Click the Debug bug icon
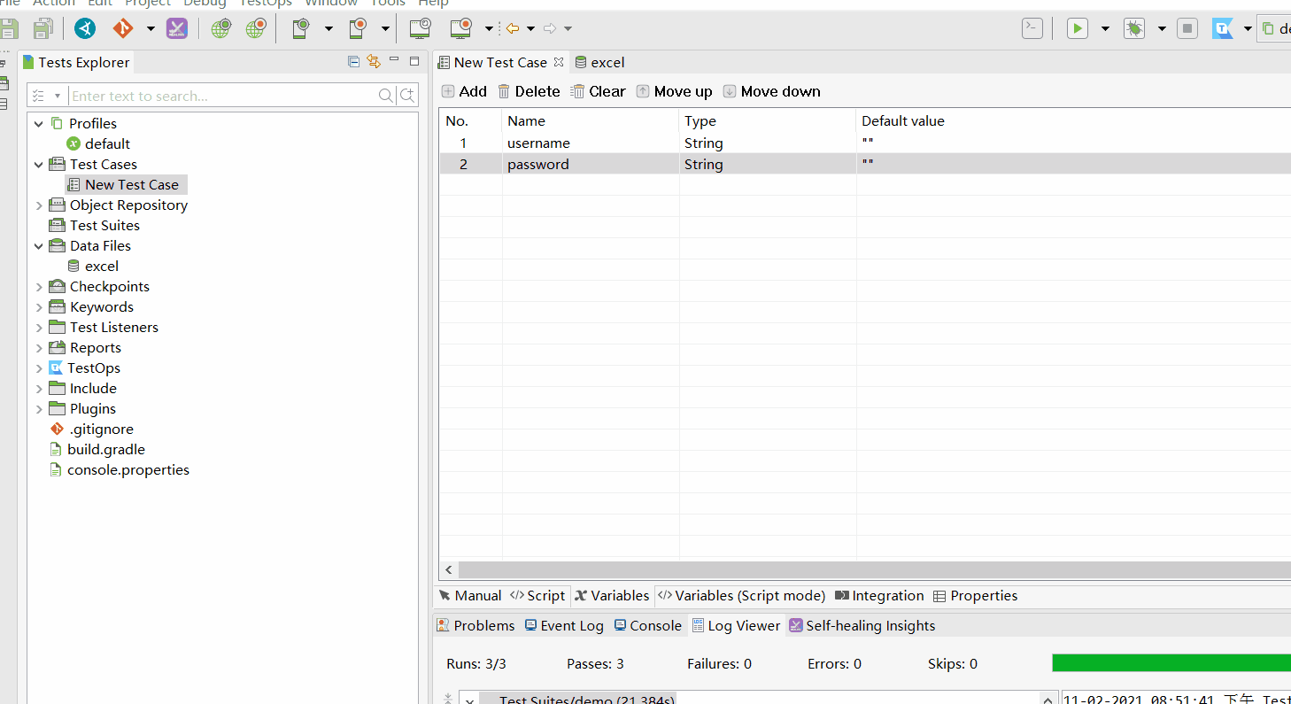The image size is (1291, 704). [1133, 28]
